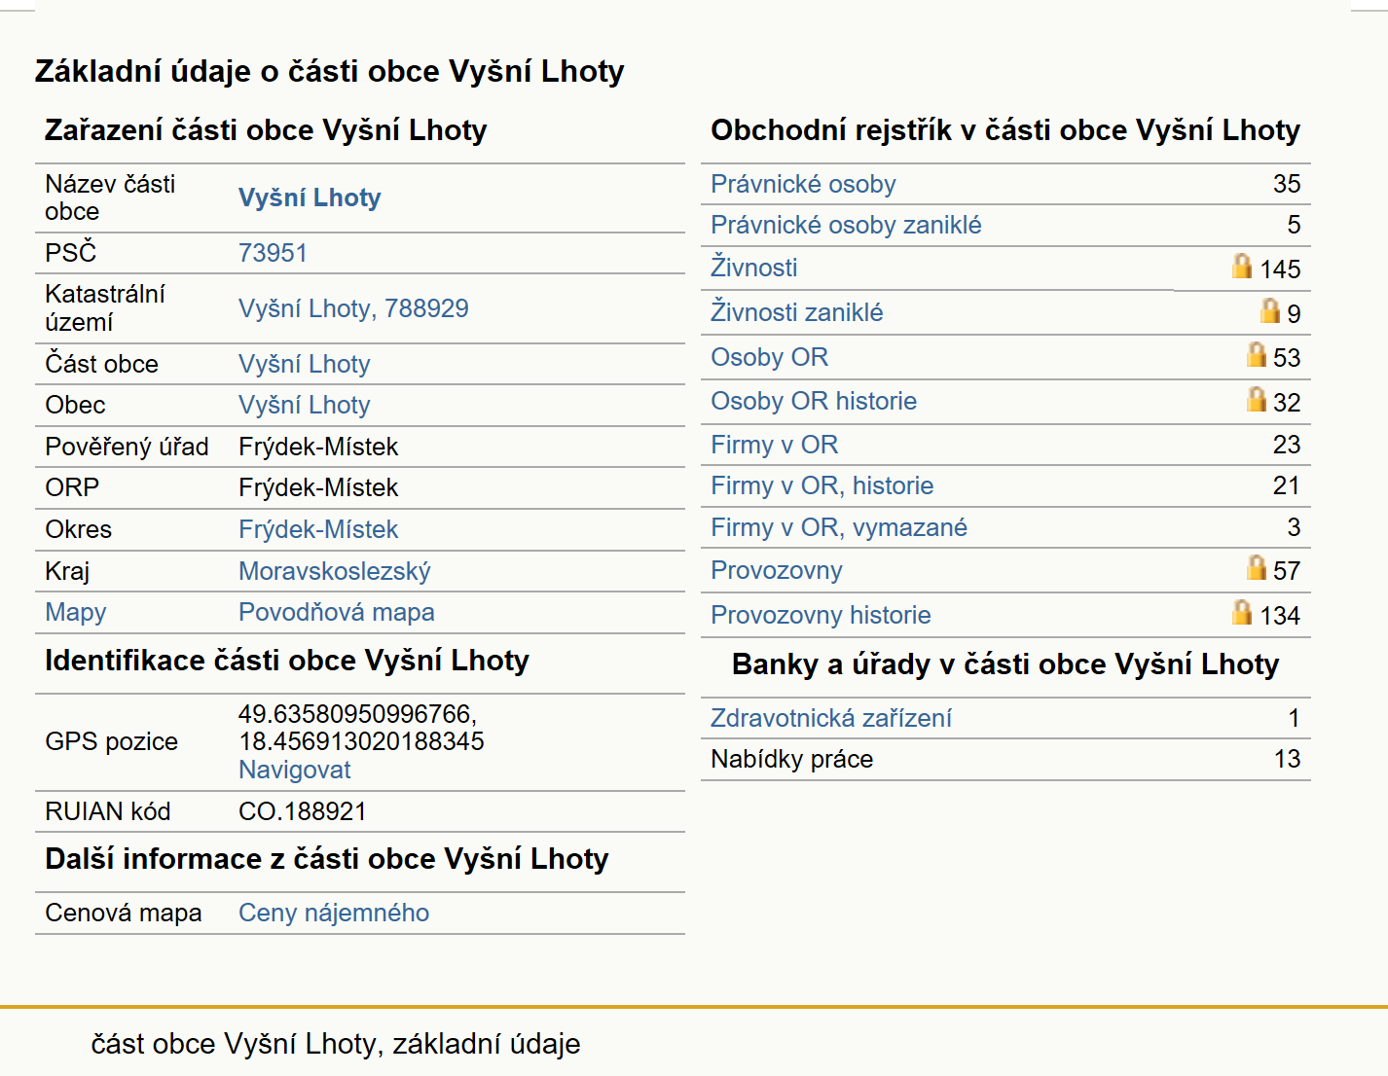Open the Zdravotnická zařízení link
The width and height of the screenshot is (1388, 1076).
[831, 718]
